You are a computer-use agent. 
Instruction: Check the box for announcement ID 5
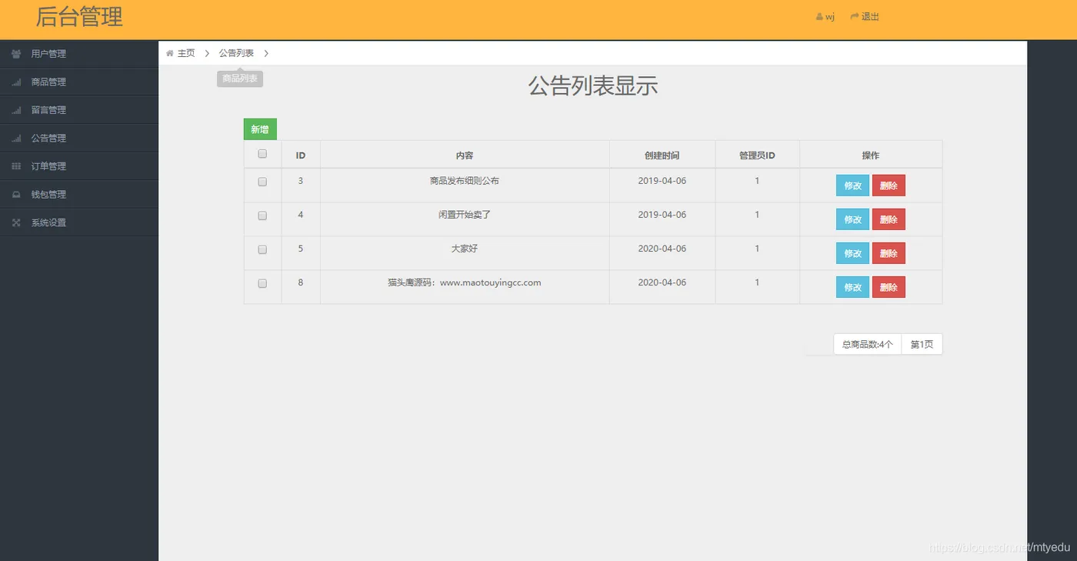(262, 249)
